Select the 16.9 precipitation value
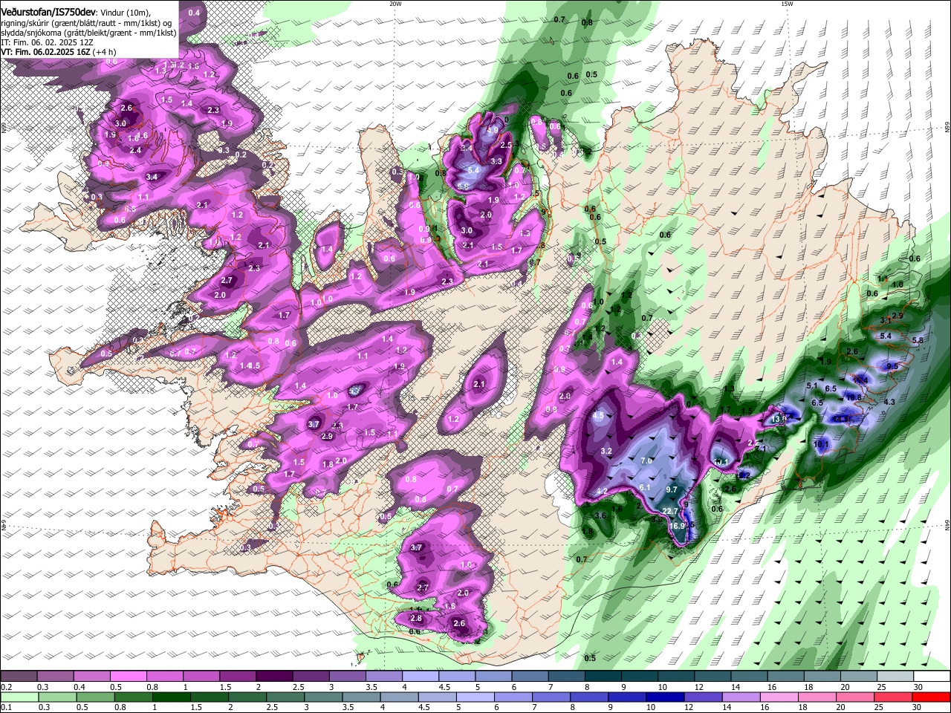951x713 pixels. (677, 526)
